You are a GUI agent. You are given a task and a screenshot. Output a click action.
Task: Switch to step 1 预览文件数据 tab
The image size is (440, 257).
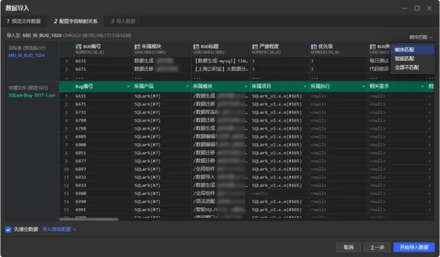point(24,21)
